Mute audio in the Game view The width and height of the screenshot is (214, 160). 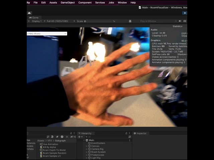click(180, 21)
